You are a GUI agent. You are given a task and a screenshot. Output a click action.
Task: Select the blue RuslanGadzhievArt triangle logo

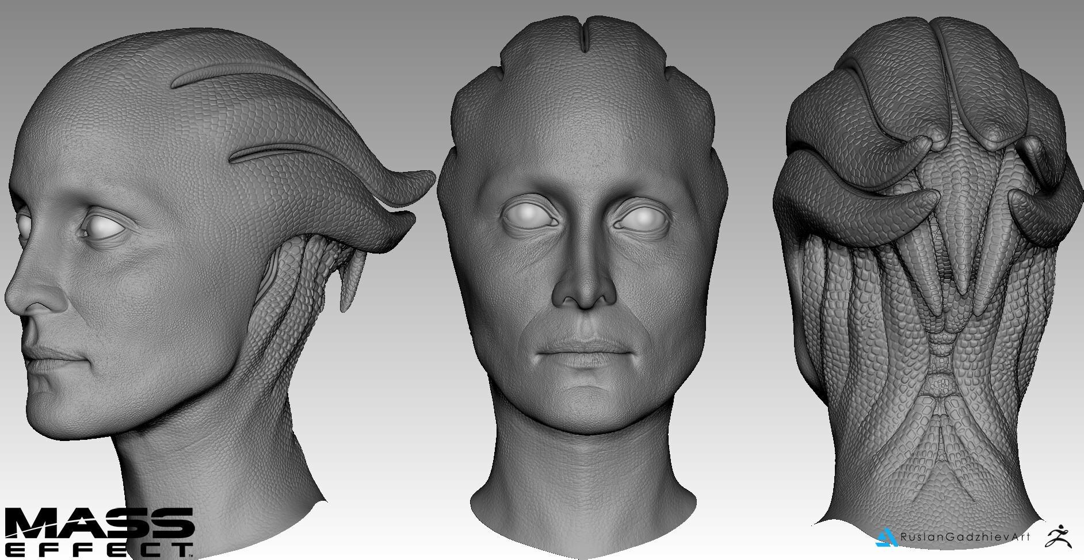point(886,536)
